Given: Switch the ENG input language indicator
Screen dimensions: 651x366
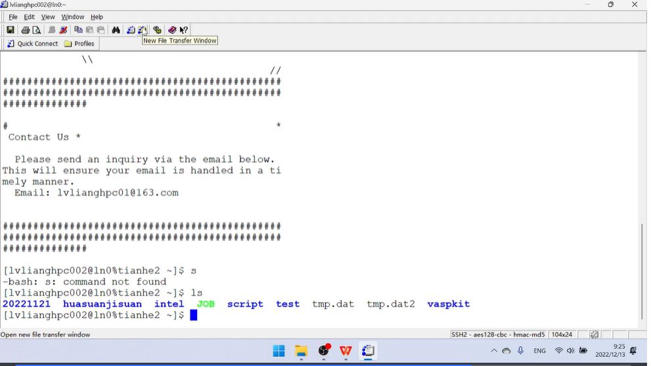Looking at the screenshot, I should (x=539, y=351).
